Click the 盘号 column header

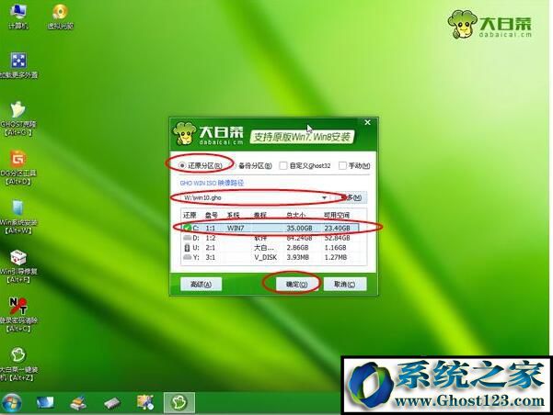(212, 215)
